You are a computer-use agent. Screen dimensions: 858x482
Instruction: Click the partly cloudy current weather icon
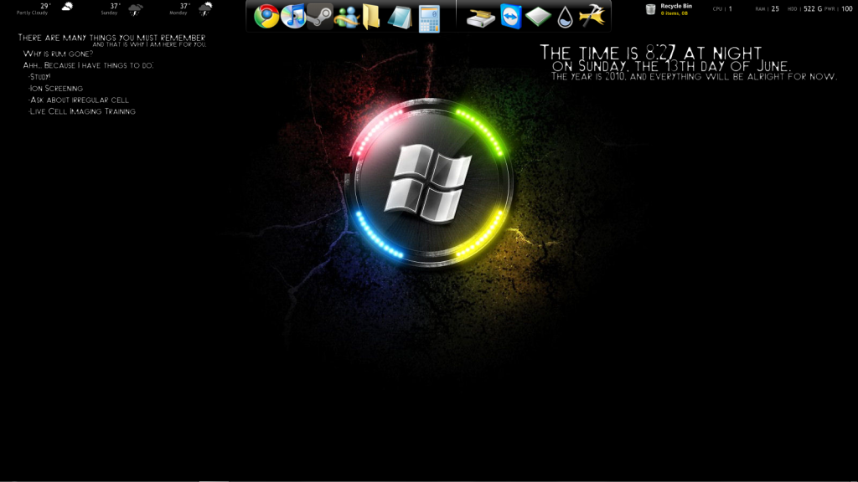coord(67,7)
